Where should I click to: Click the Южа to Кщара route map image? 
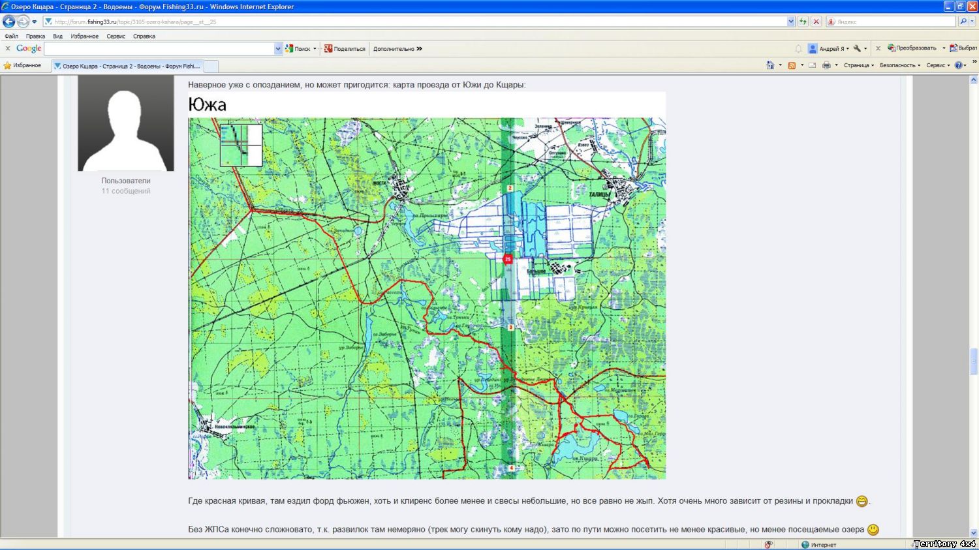427,298
